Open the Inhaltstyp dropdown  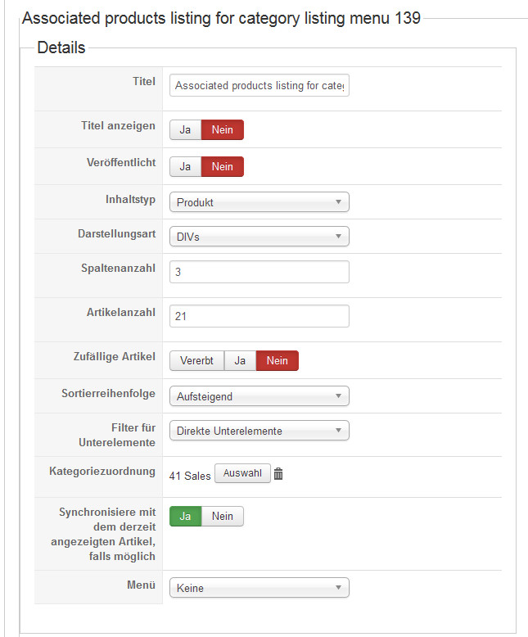pos(259,202)
